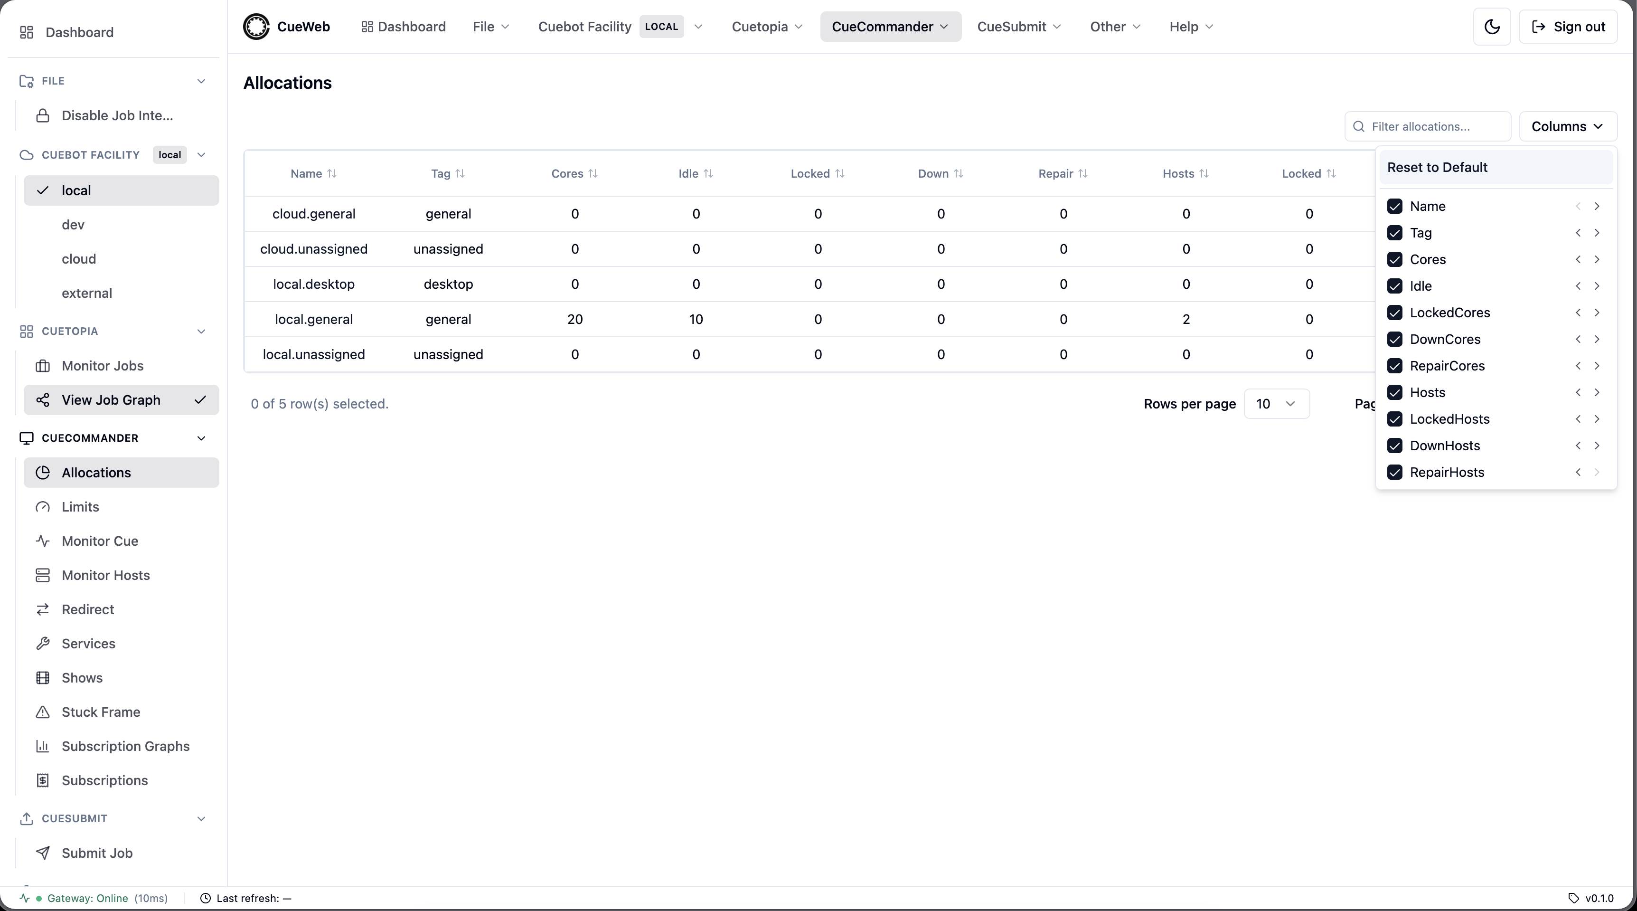Collapse the FILE sidebar section

tap(201, 81)
